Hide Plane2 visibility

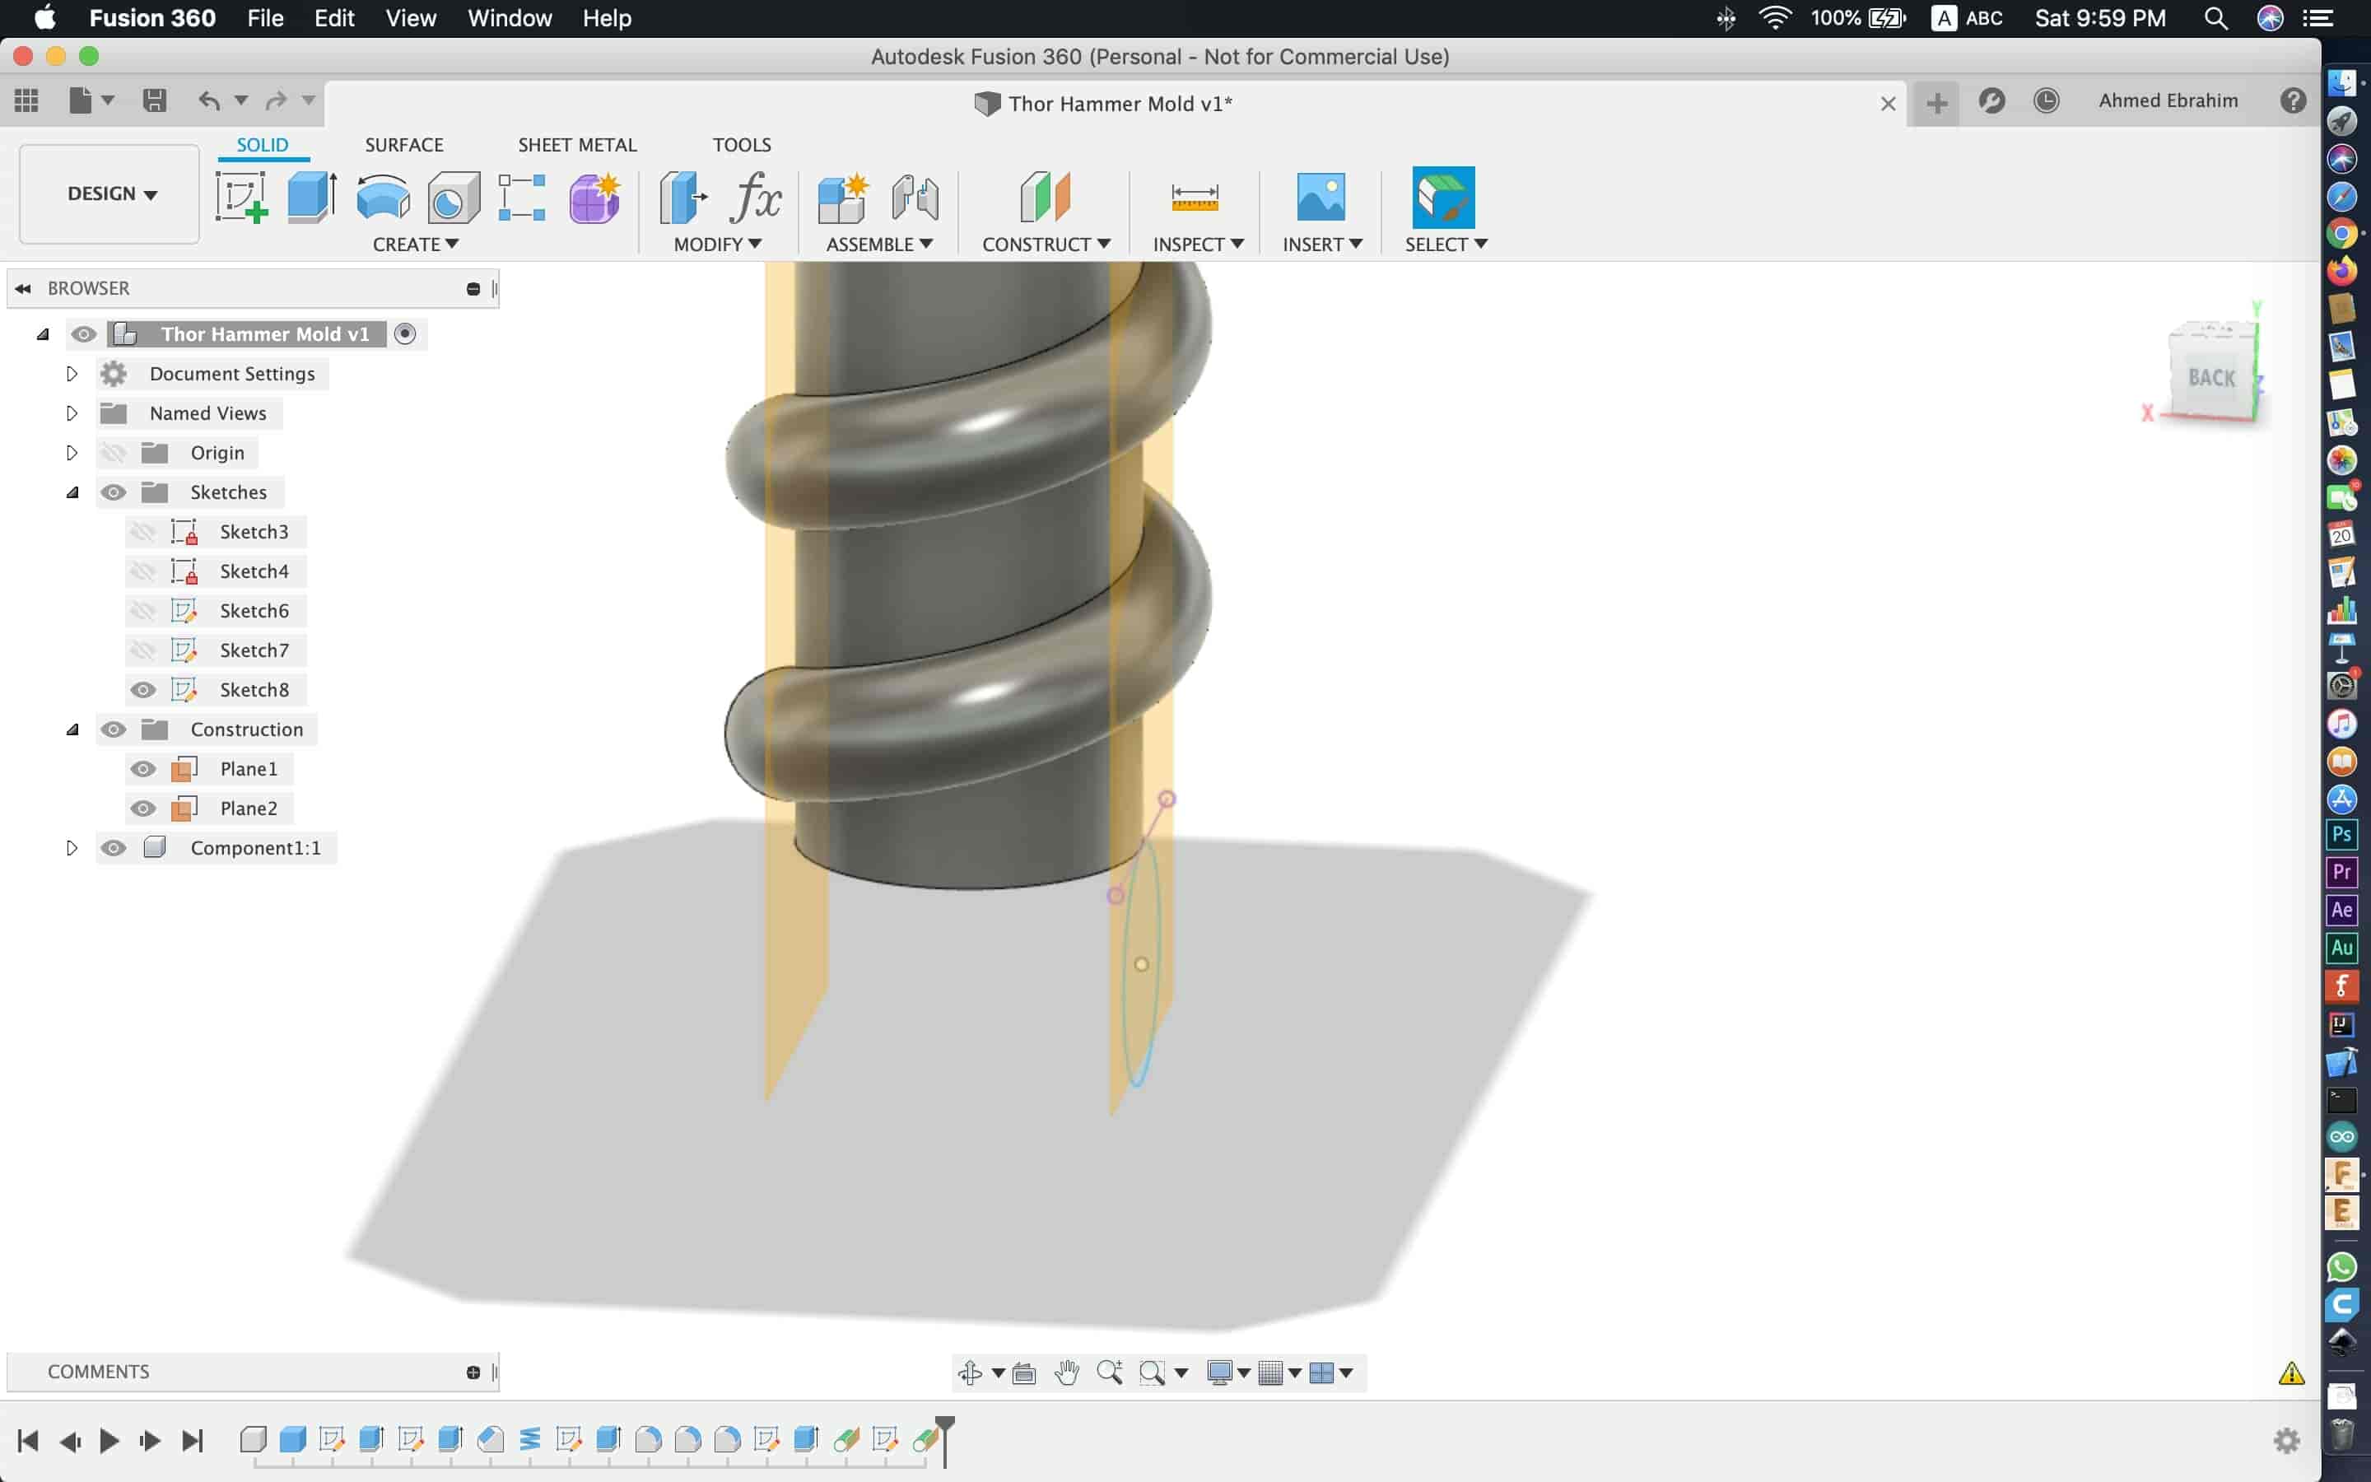click(143, 809)
